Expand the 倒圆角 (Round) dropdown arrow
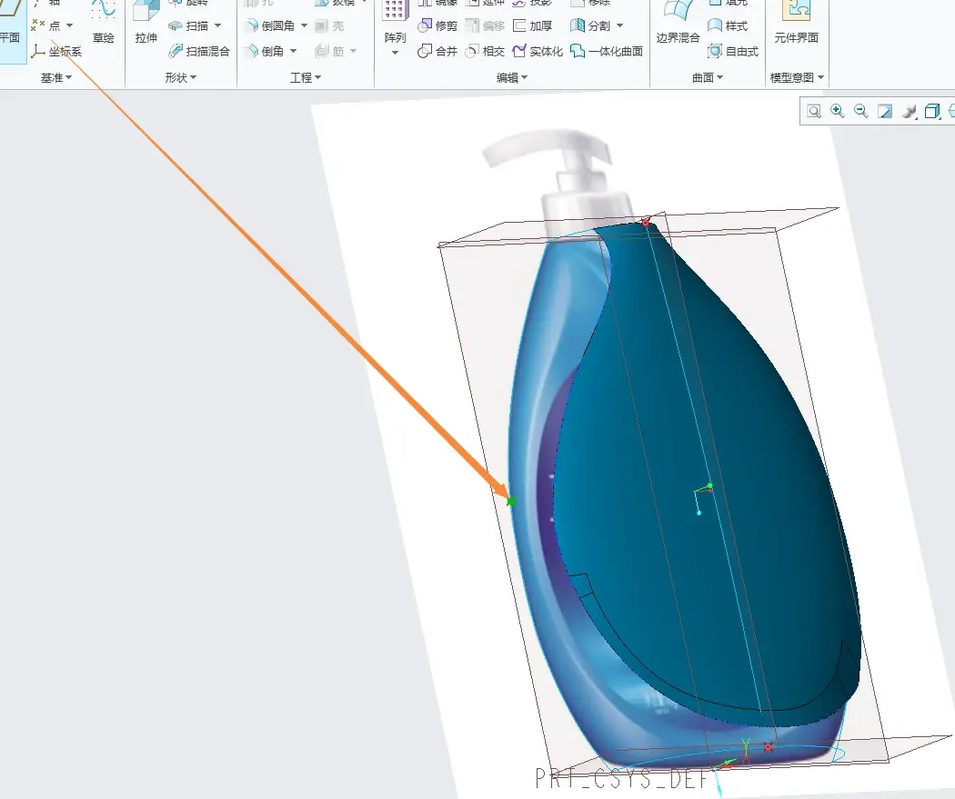955x799 pixels. [304, 25]
